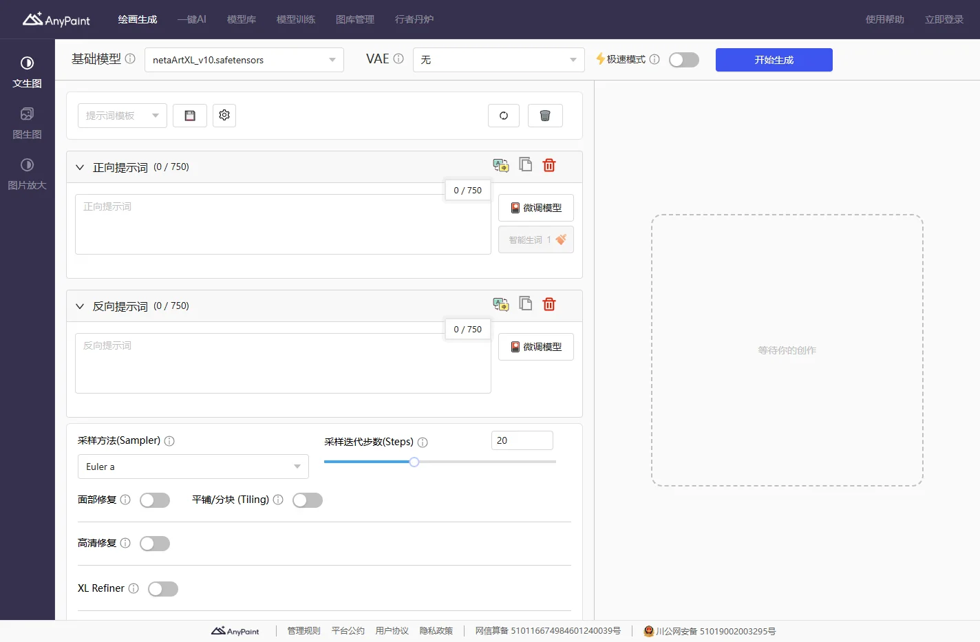This screenshot has height=642, width=980.
Task: Click 网信算备 registration number in footer
Action: point(548,631)
